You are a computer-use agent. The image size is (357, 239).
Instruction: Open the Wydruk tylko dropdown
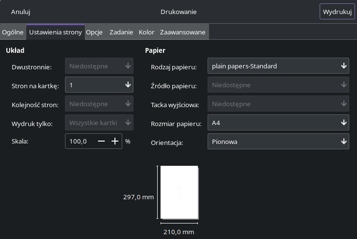coord(99,123)
